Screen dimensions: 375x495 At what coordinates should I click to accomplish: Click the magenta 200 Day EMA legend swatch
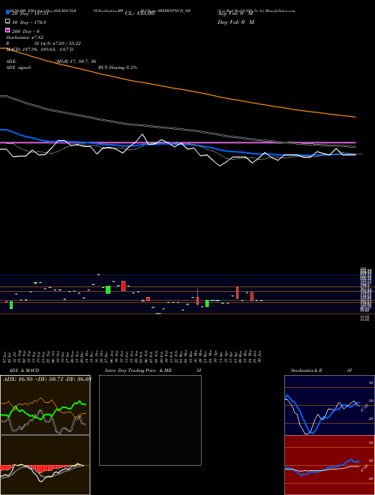click(7, 30)
